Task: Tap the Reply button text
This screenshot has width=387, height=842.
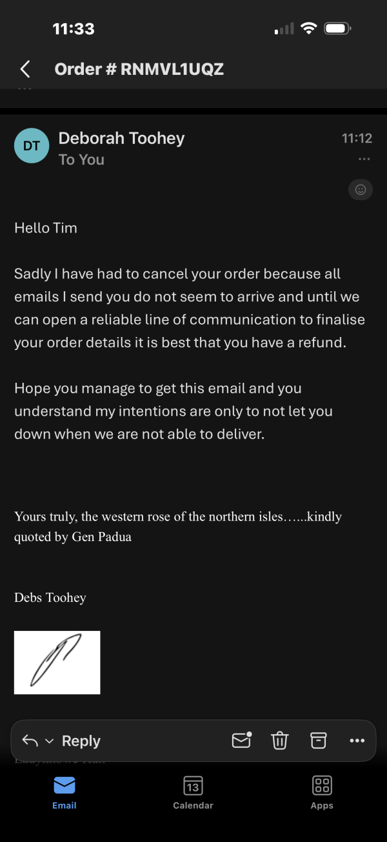Action: click(81, 741)
